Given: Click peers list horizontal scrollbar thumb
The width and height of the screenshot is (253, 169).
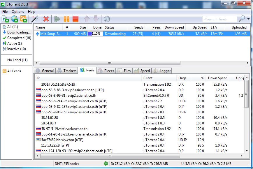Looking at the screenshot, I should 110,156.
